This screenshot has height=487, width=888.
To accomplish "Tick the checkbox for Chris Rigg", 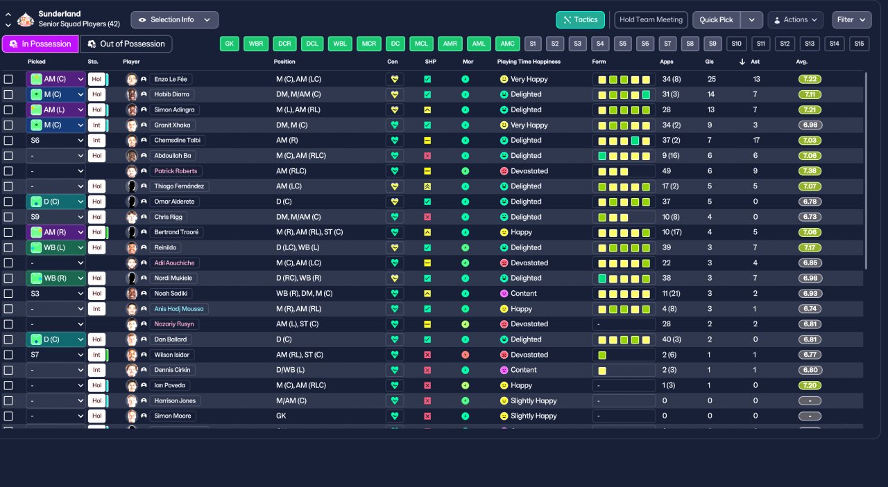I will (8, 217).
